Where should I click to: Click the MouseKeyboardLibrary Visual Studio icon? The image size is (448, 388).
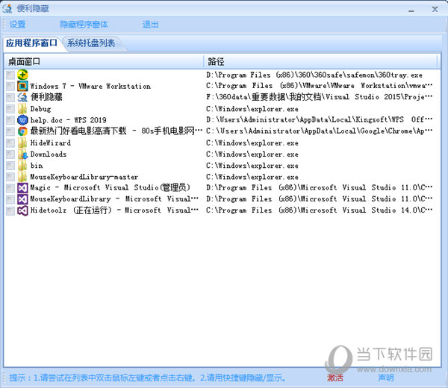22,199
